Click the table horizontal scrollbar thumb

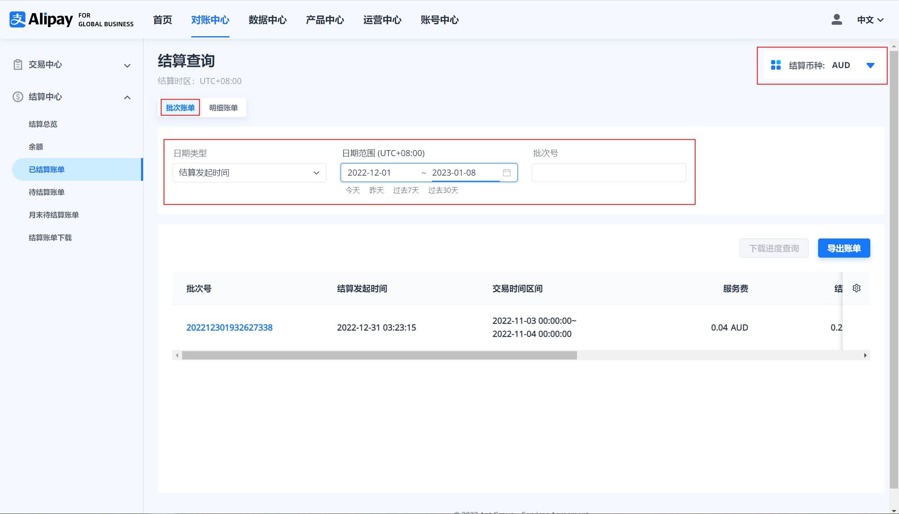tap(379, 356)
